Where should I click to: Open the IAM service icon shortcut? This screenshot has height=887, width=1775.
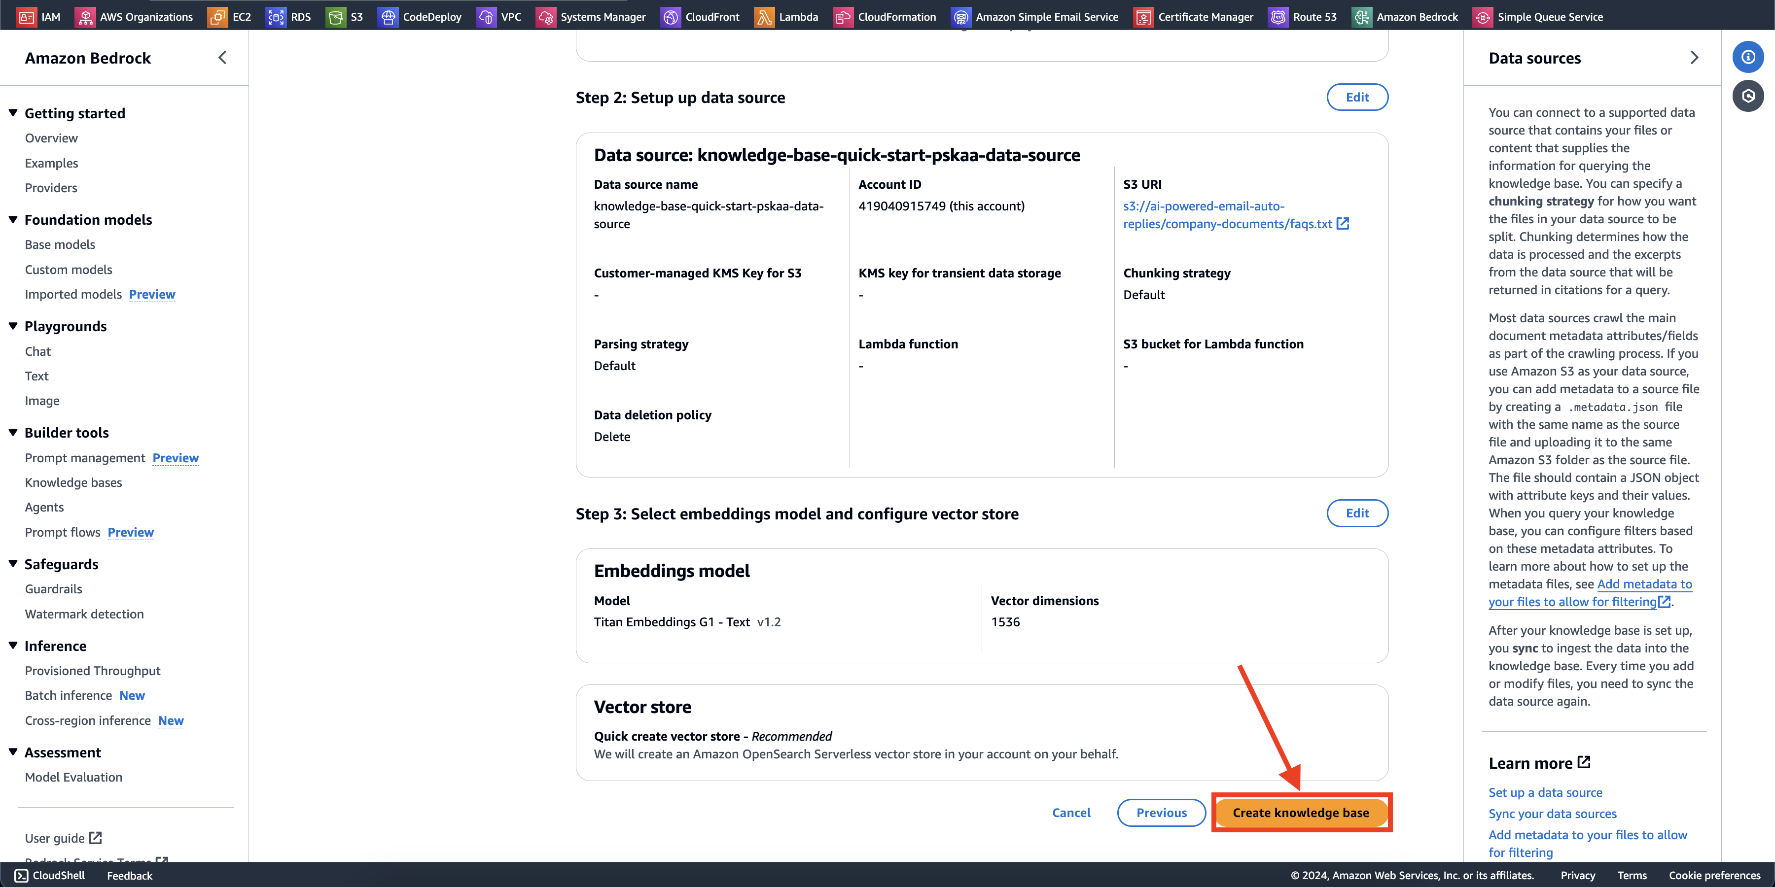(x=26, y=17)
